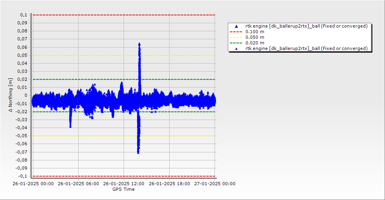This screenshot has width=385, height=200.
Task: Click the '-0,08' y-axis tick label
Action: point(22,160)
